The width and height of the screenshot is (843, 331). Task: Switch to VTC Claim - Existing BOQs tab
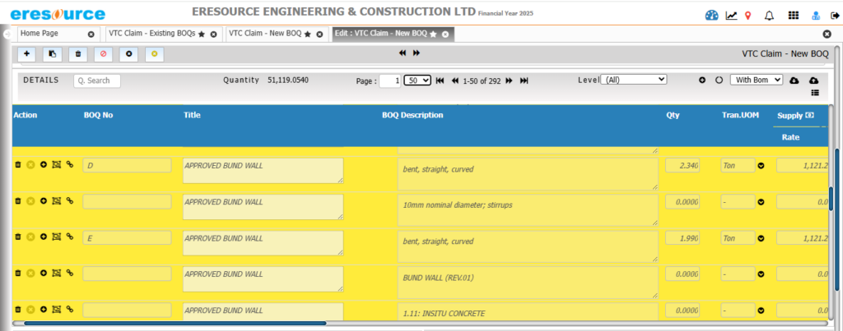[x=152, y=34]
